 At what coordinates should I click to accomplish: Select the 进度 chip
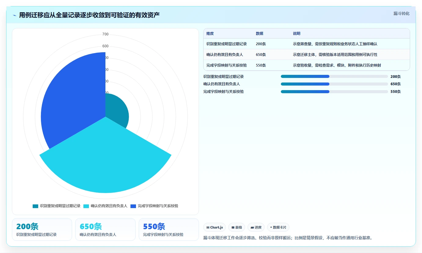[x=256, y=227]
